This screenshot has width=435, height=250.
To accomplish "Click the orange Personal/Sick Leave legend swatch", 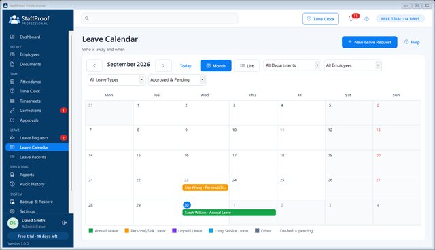I will coord(127,230).
